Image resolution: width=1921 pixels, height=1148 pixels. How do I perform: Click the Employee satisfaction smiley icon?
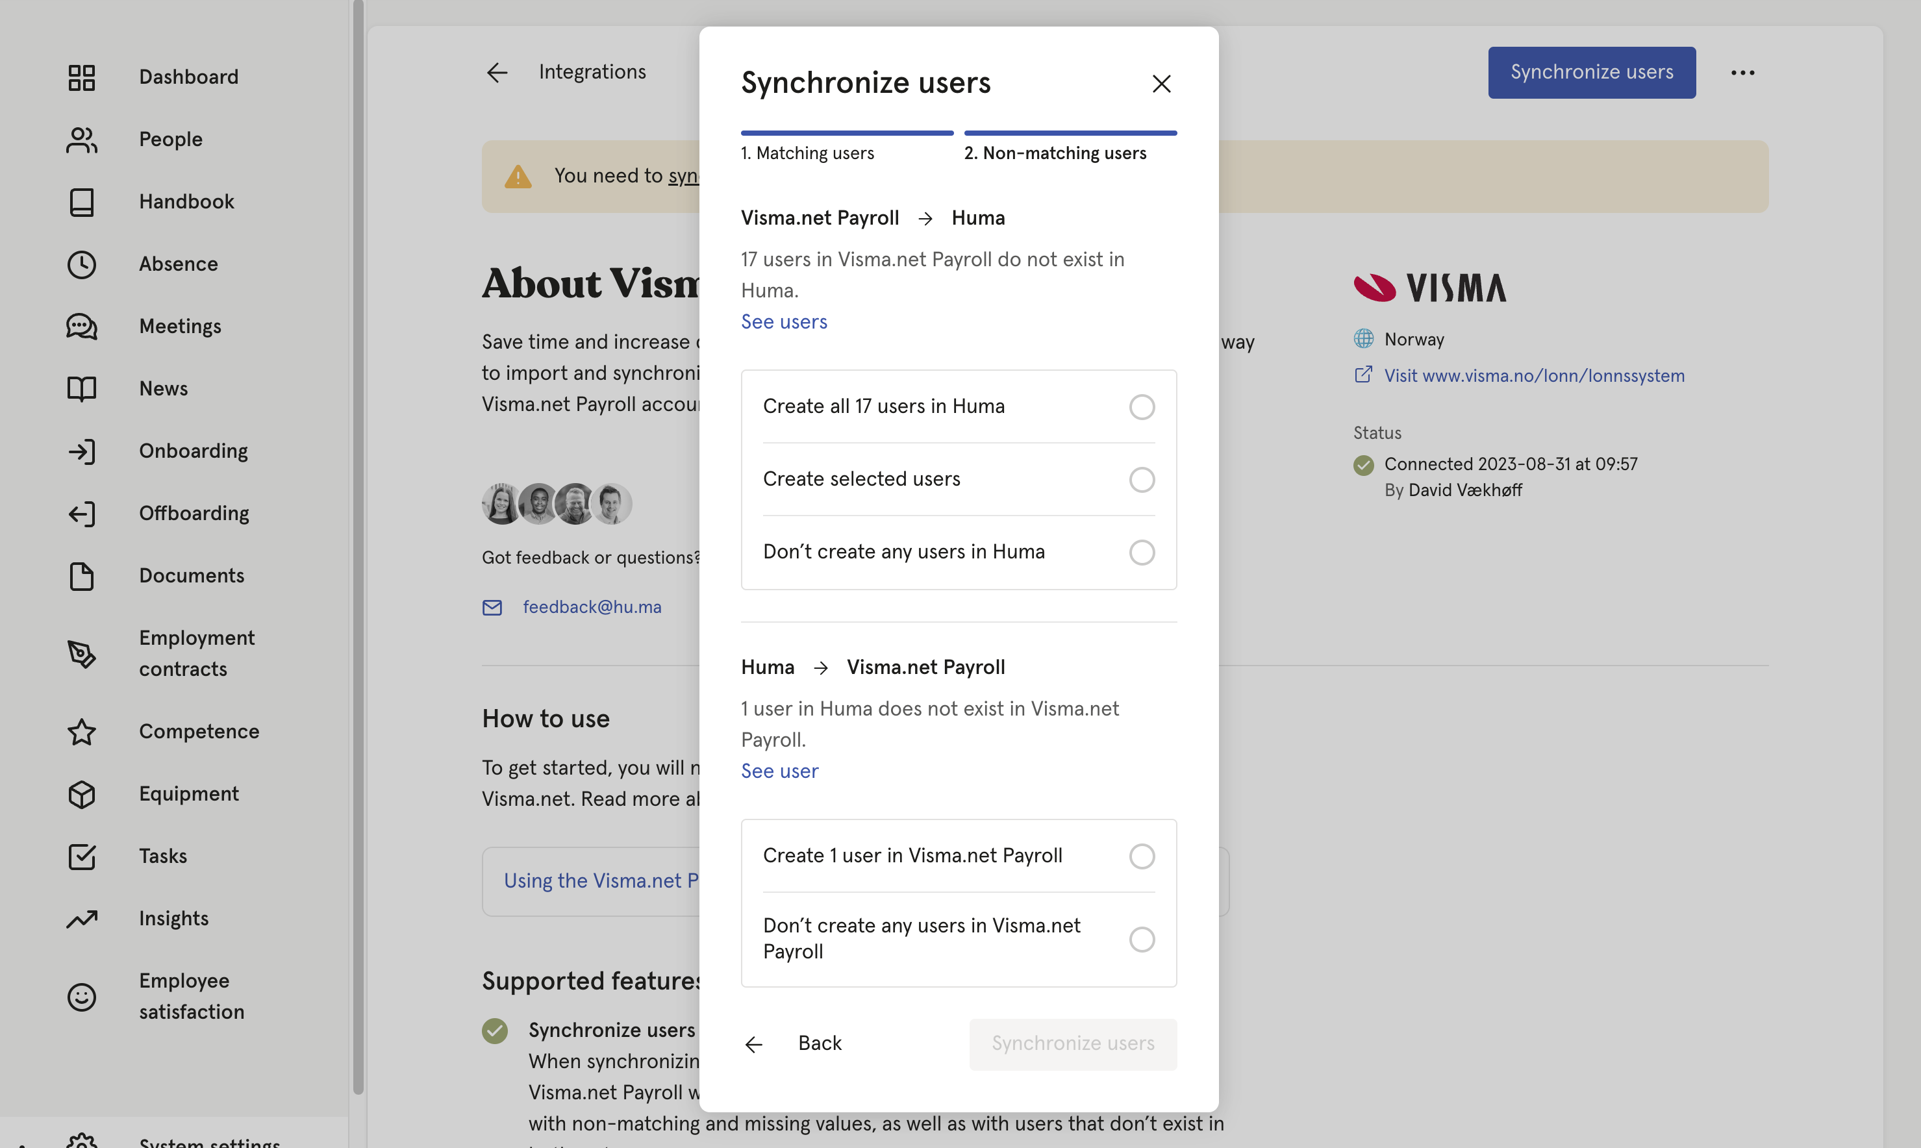pyautogui.click(x=81, y=997)
